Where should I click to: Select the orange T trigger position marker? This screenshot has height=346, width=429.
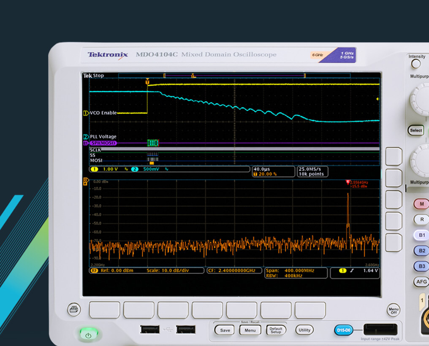[x=147, y=81]
